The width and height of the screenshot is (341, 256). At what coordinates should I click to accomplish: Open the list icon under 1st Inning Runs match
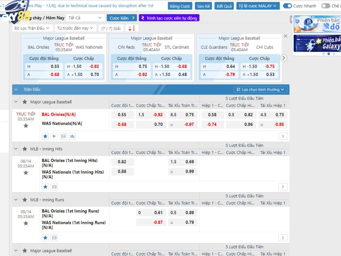tap(54, 238)
